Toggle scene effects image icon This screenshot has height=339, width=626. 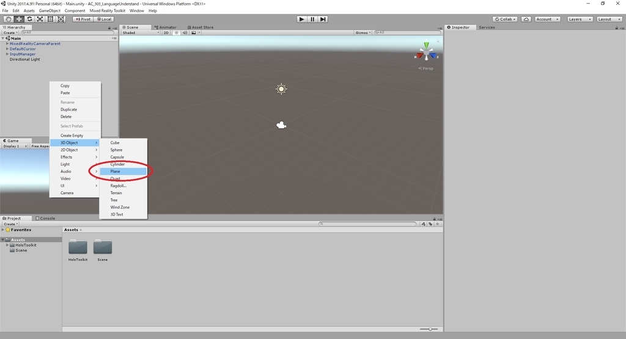click(194, 33)
